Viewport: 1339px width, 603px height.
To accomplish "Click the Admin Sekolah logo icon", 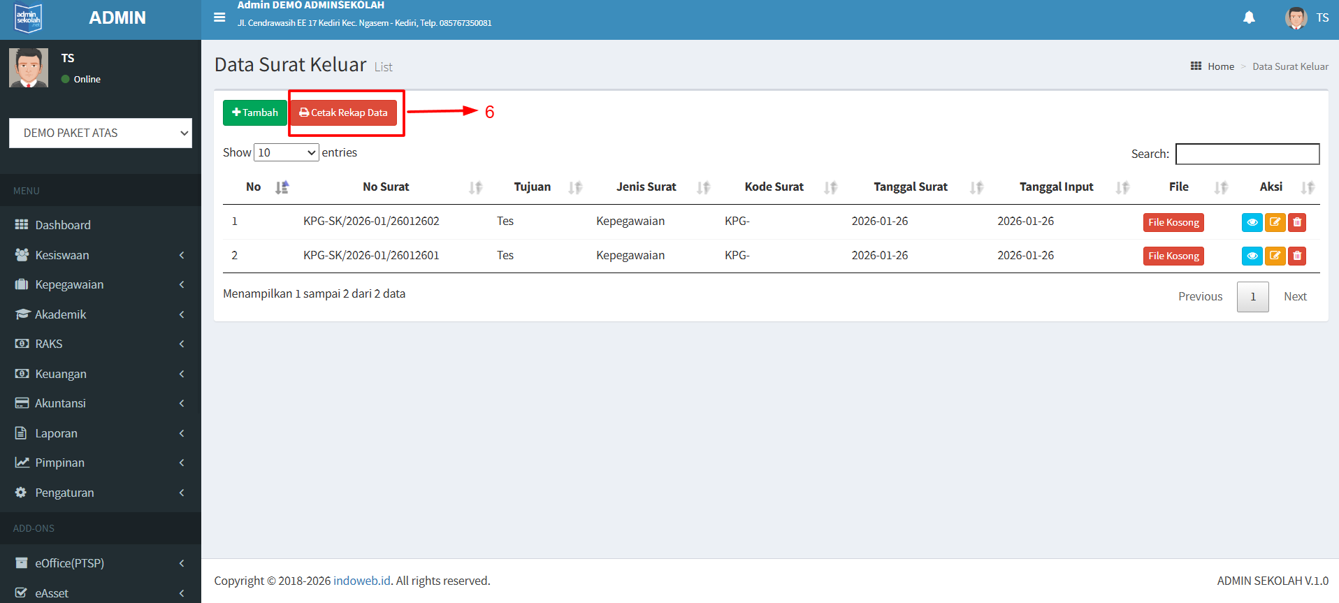I will point(29,18).
